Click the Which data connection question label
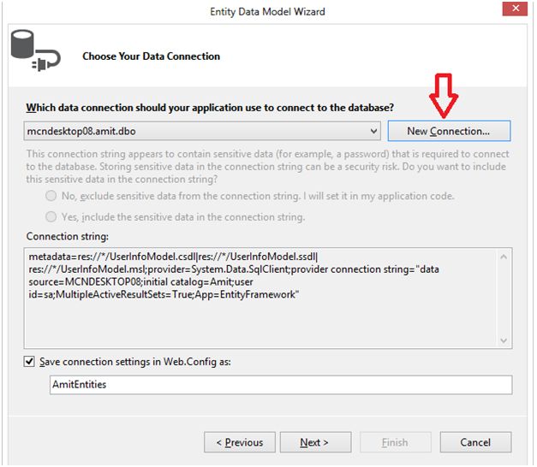This screenshot has width=537, height=467. 210,108
